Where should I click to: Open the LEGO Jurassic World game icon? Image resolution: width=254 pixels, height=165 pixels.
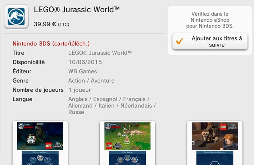pos(16,17)
